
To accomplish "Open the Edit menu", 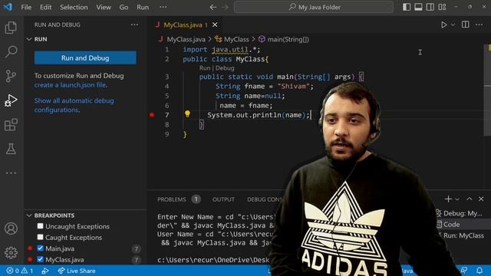I will (x=45, y=7).
